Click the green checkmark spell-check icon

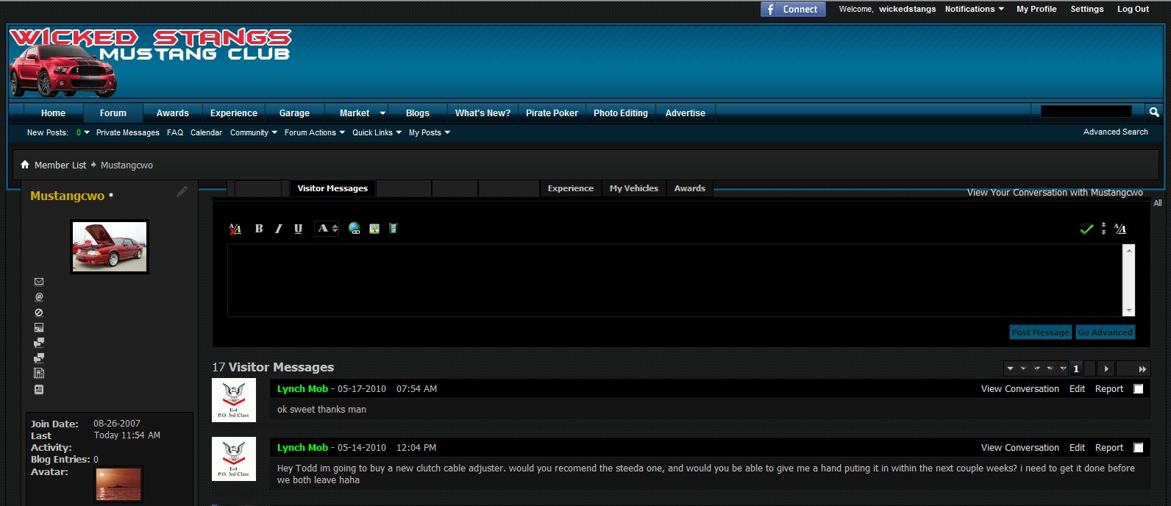click(1086, 229)
